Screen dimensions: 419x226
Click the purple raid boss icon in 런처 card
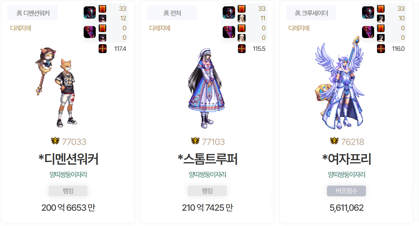(229, 32)
